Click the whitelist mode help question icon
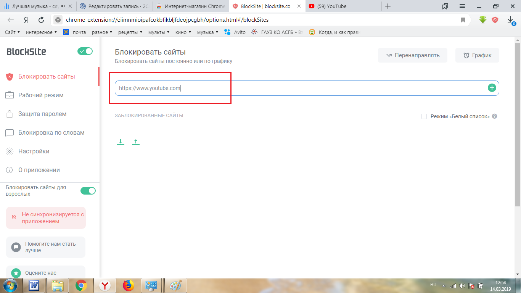Viewport: 521px width, 293px height. pos(495,116)
